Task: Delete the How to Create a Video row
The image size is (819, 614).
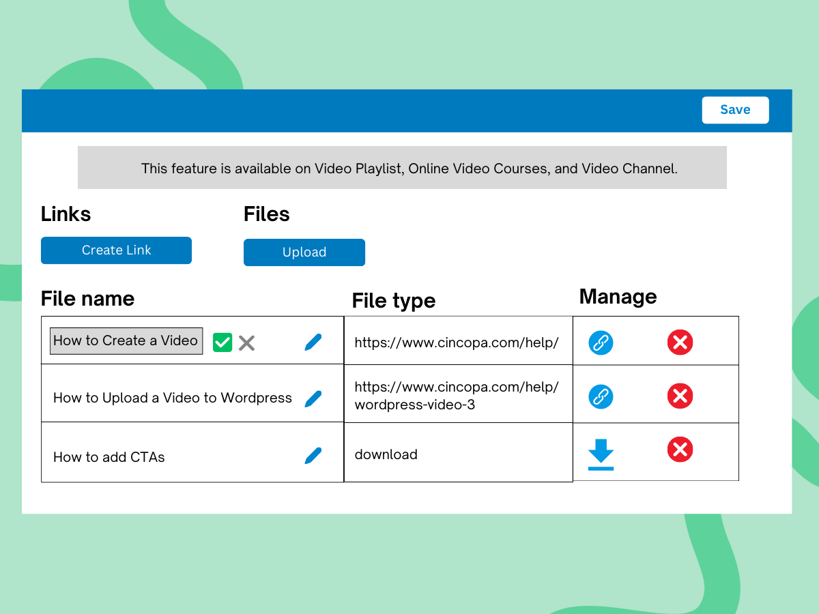Action: point(680,342)
